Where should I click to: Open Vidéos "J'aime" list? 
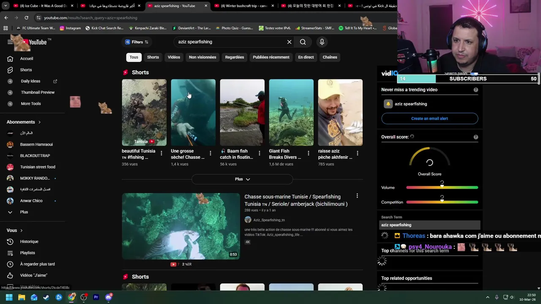(33, 275)
